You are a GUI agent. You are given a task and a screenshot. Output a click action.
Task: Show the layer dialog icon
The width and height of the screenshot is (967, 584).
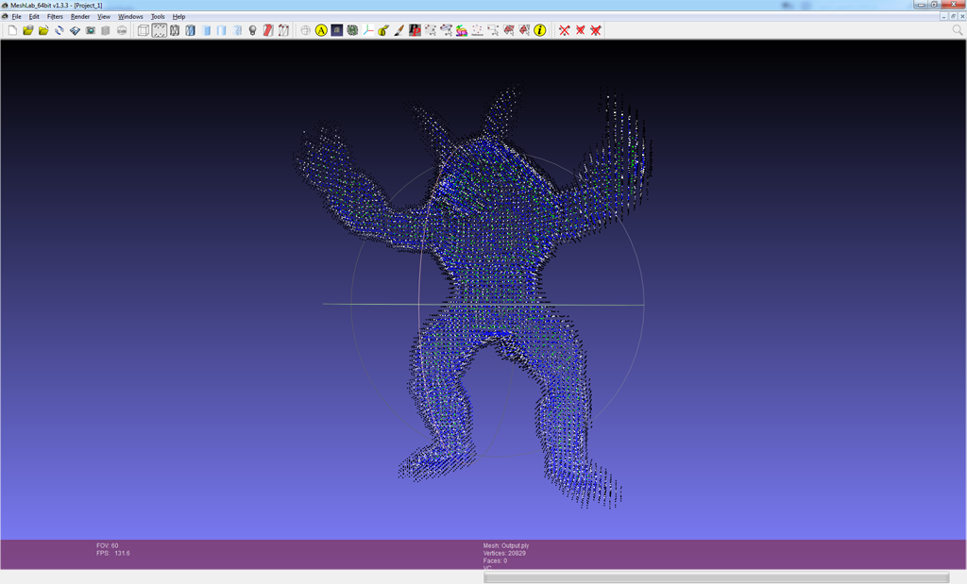coord(106,30)
